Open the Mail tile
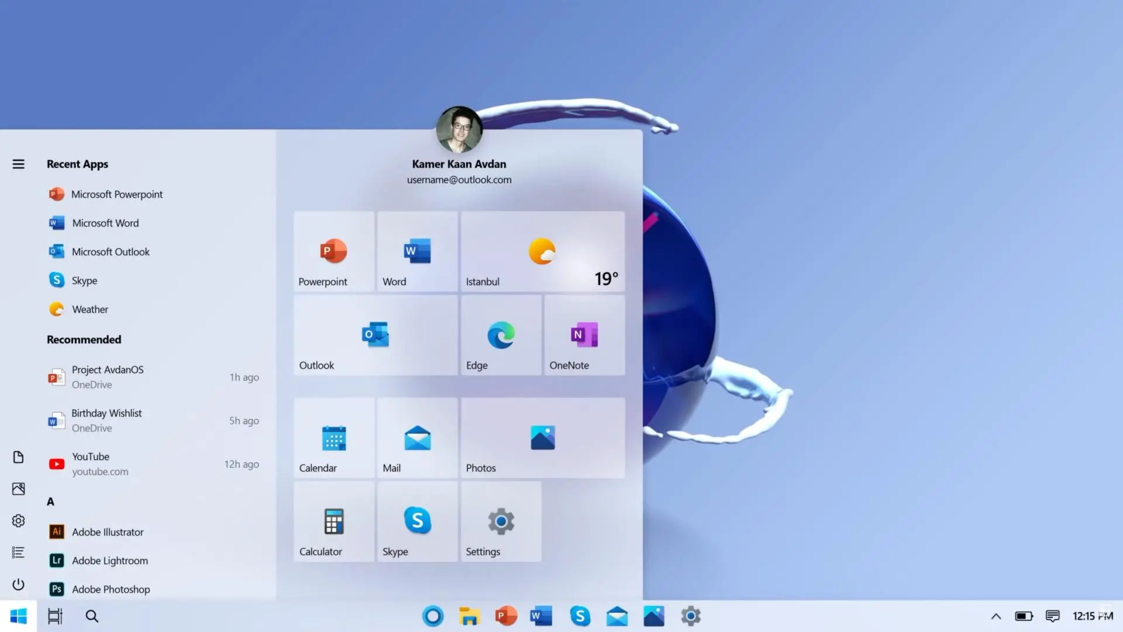 coord(418,438)
